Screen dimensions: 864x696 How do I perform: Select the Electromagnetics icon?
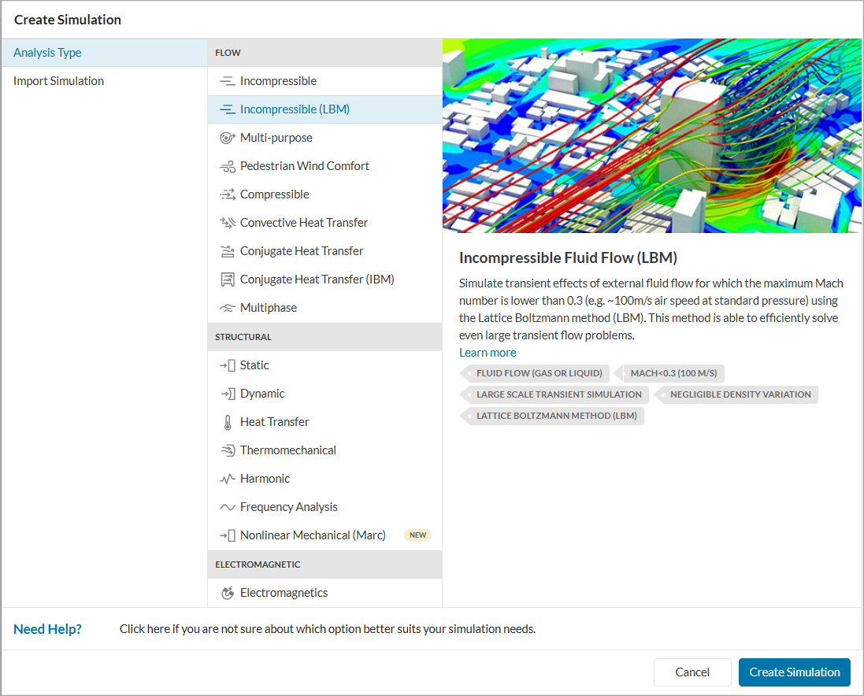click(228, 593)
